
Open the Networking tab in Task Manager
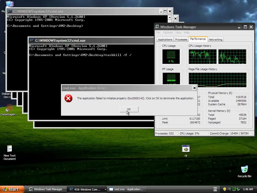(x=215, y=39)
